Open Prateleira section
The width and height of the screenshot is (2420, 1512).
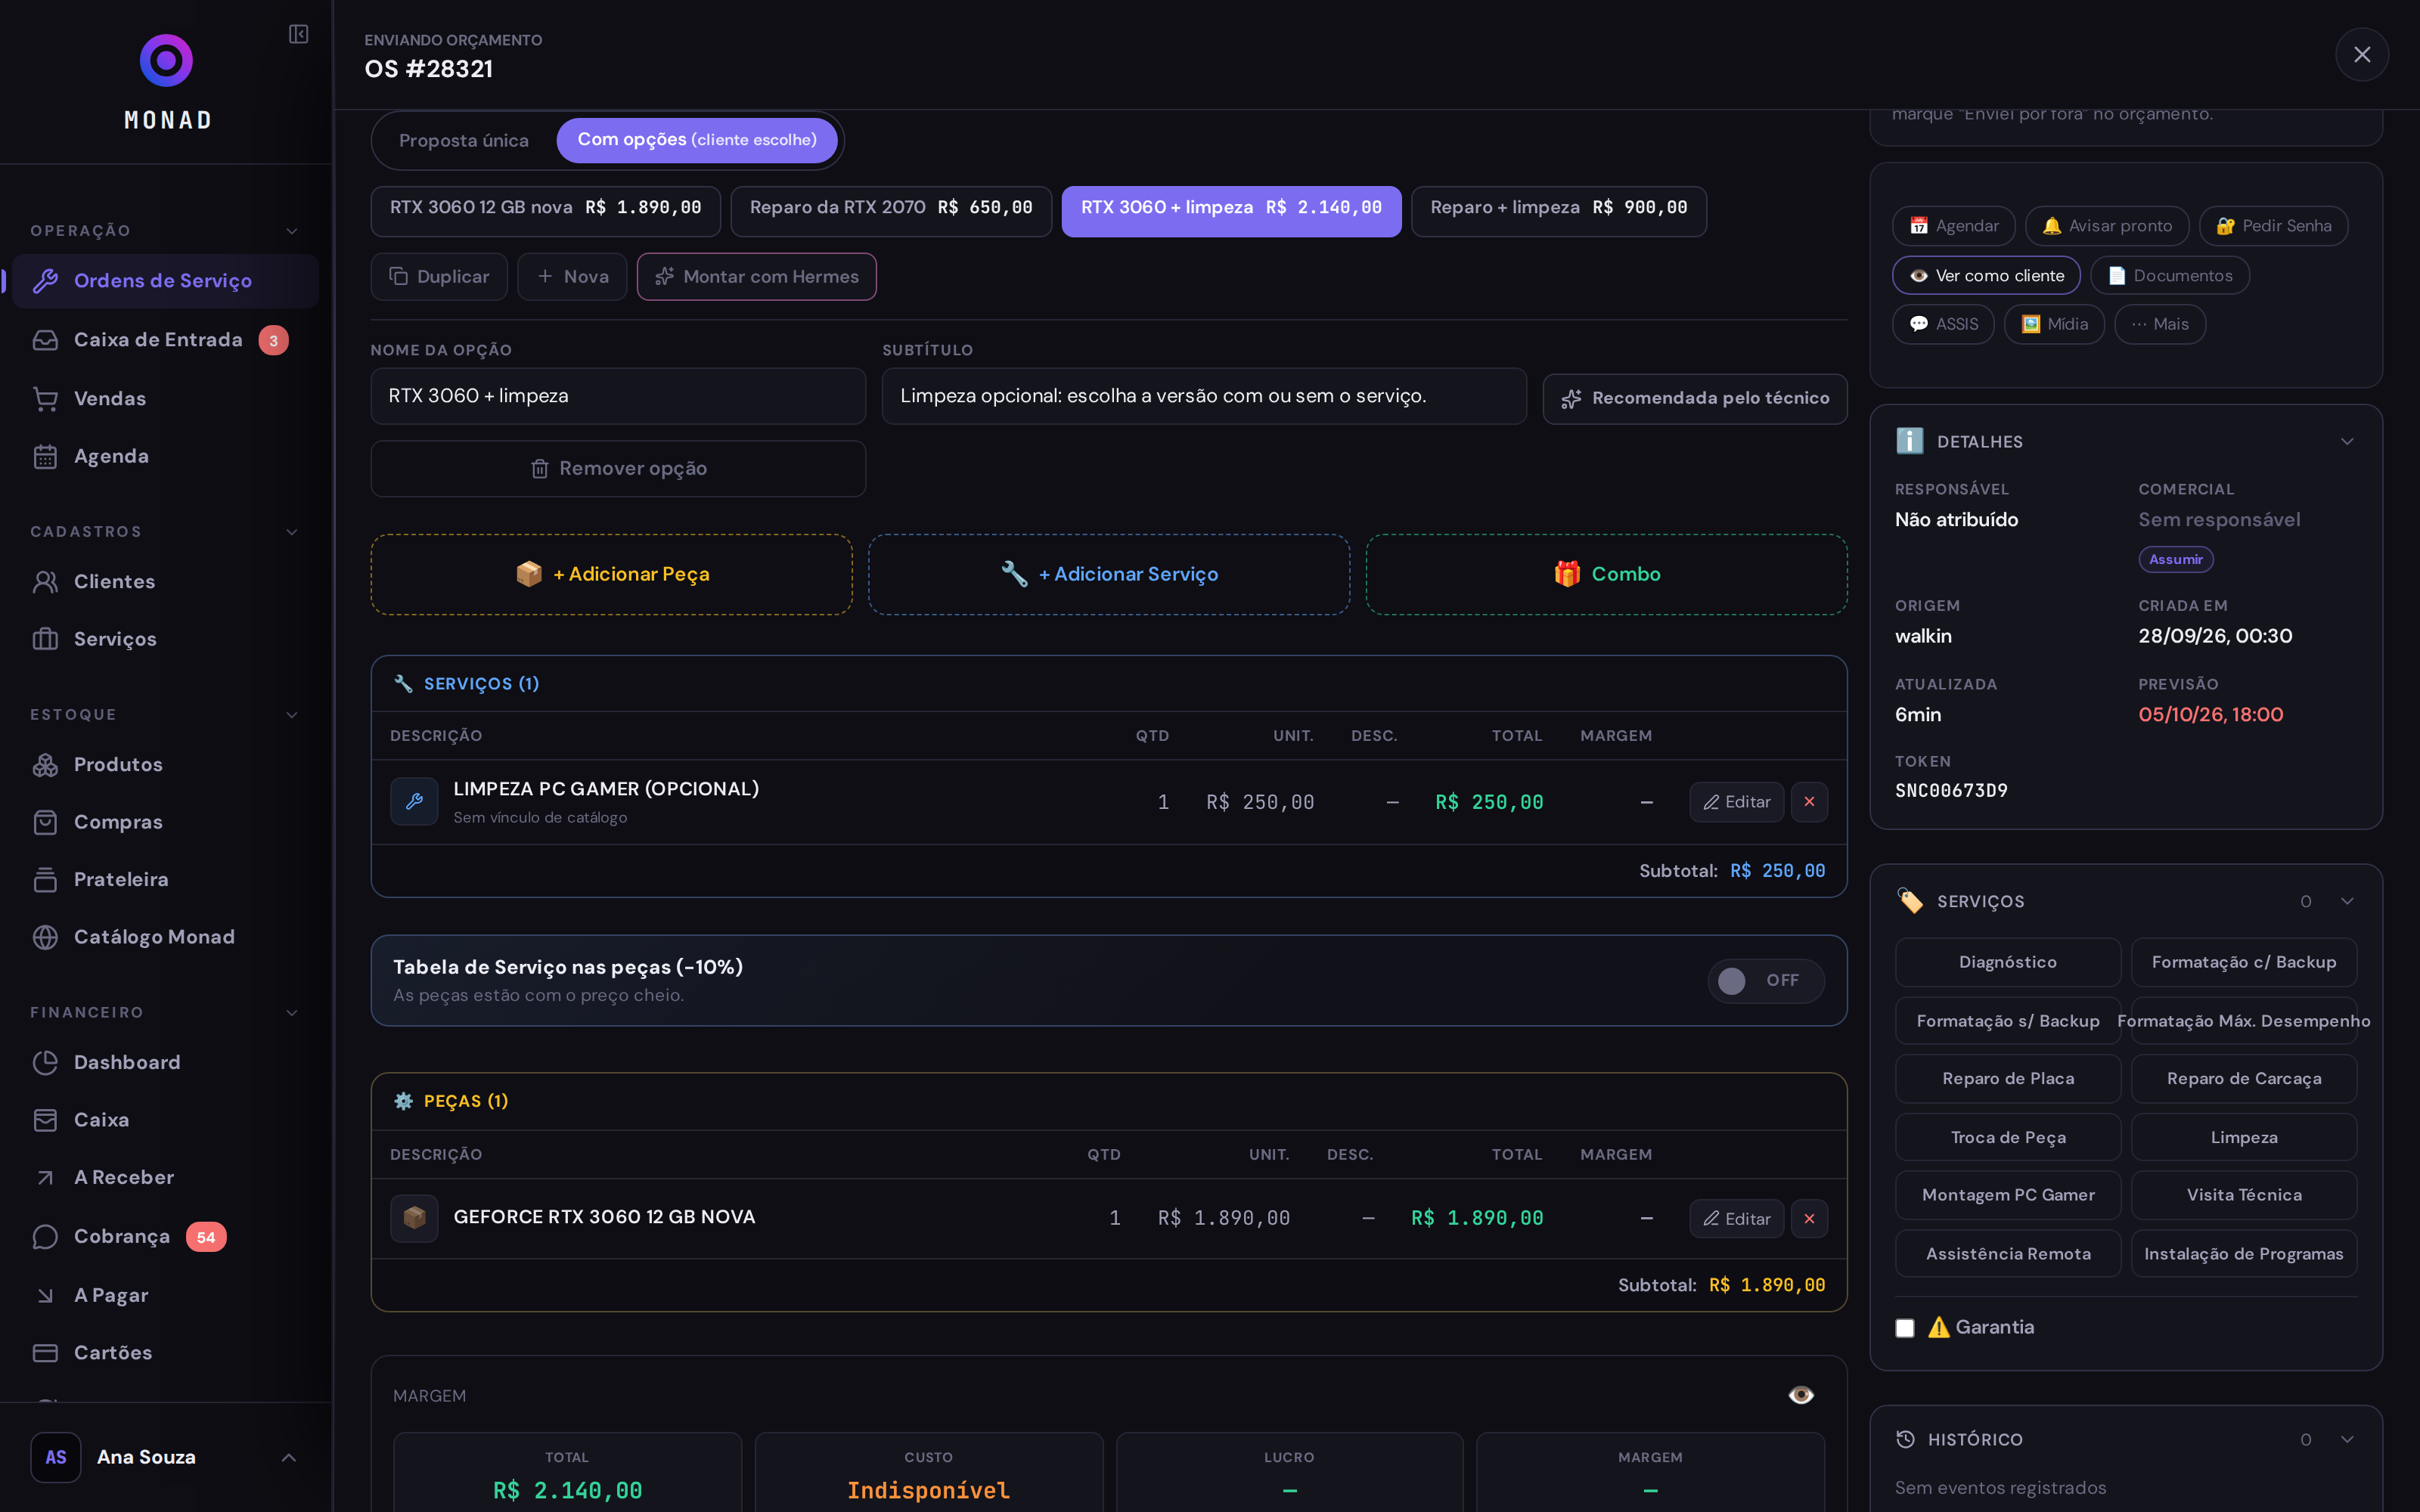166,879
